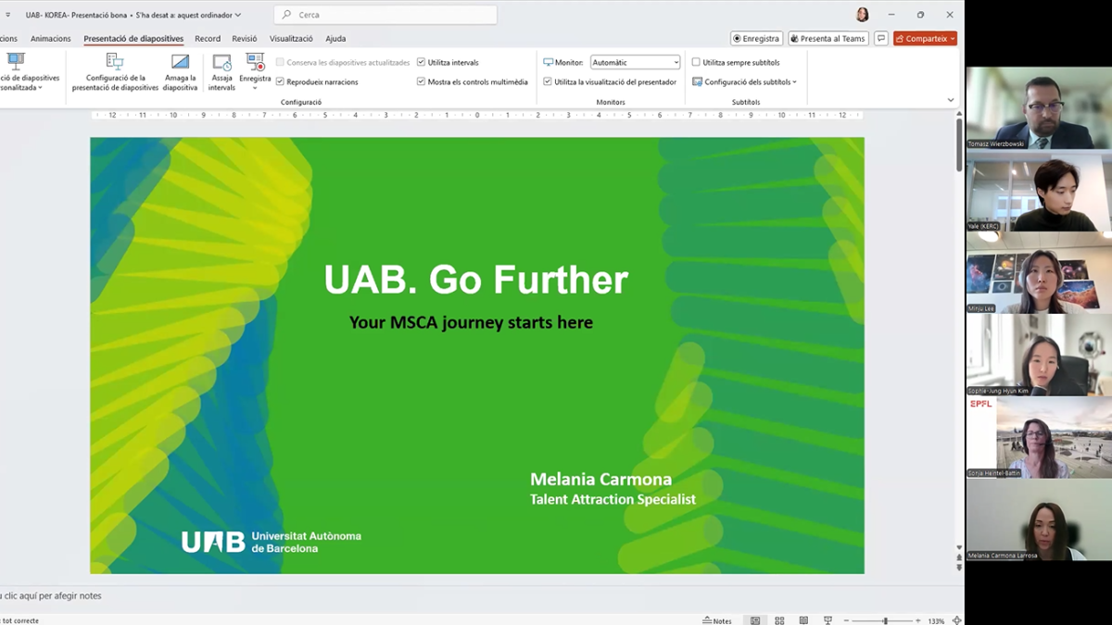Viewport: 1112px width, 625px height.
Task: Go to next slide arrow on scrollbar
Action: (959, 566)
